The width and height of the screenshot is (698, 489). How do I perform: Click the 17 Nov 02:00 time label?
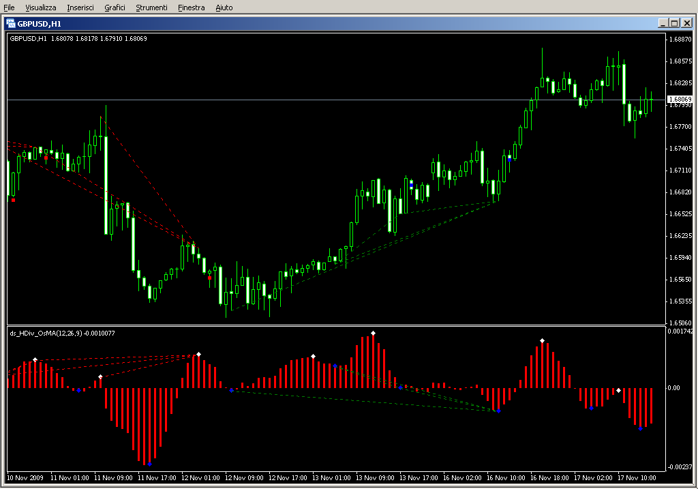tap(593, 478)
